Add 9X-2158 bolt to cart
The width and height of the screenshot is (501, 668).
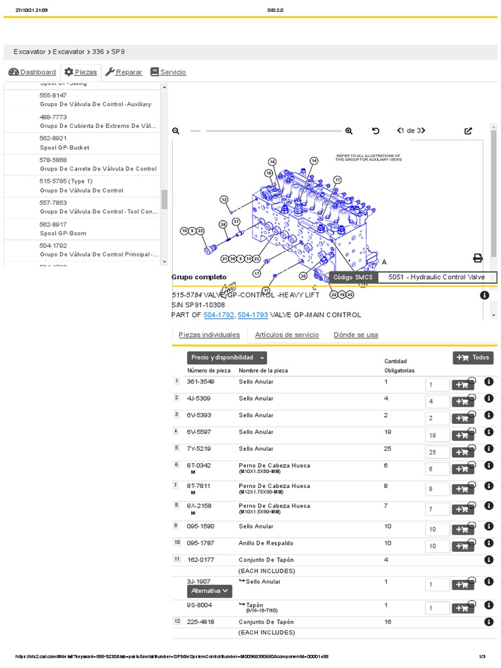point(463,509)
